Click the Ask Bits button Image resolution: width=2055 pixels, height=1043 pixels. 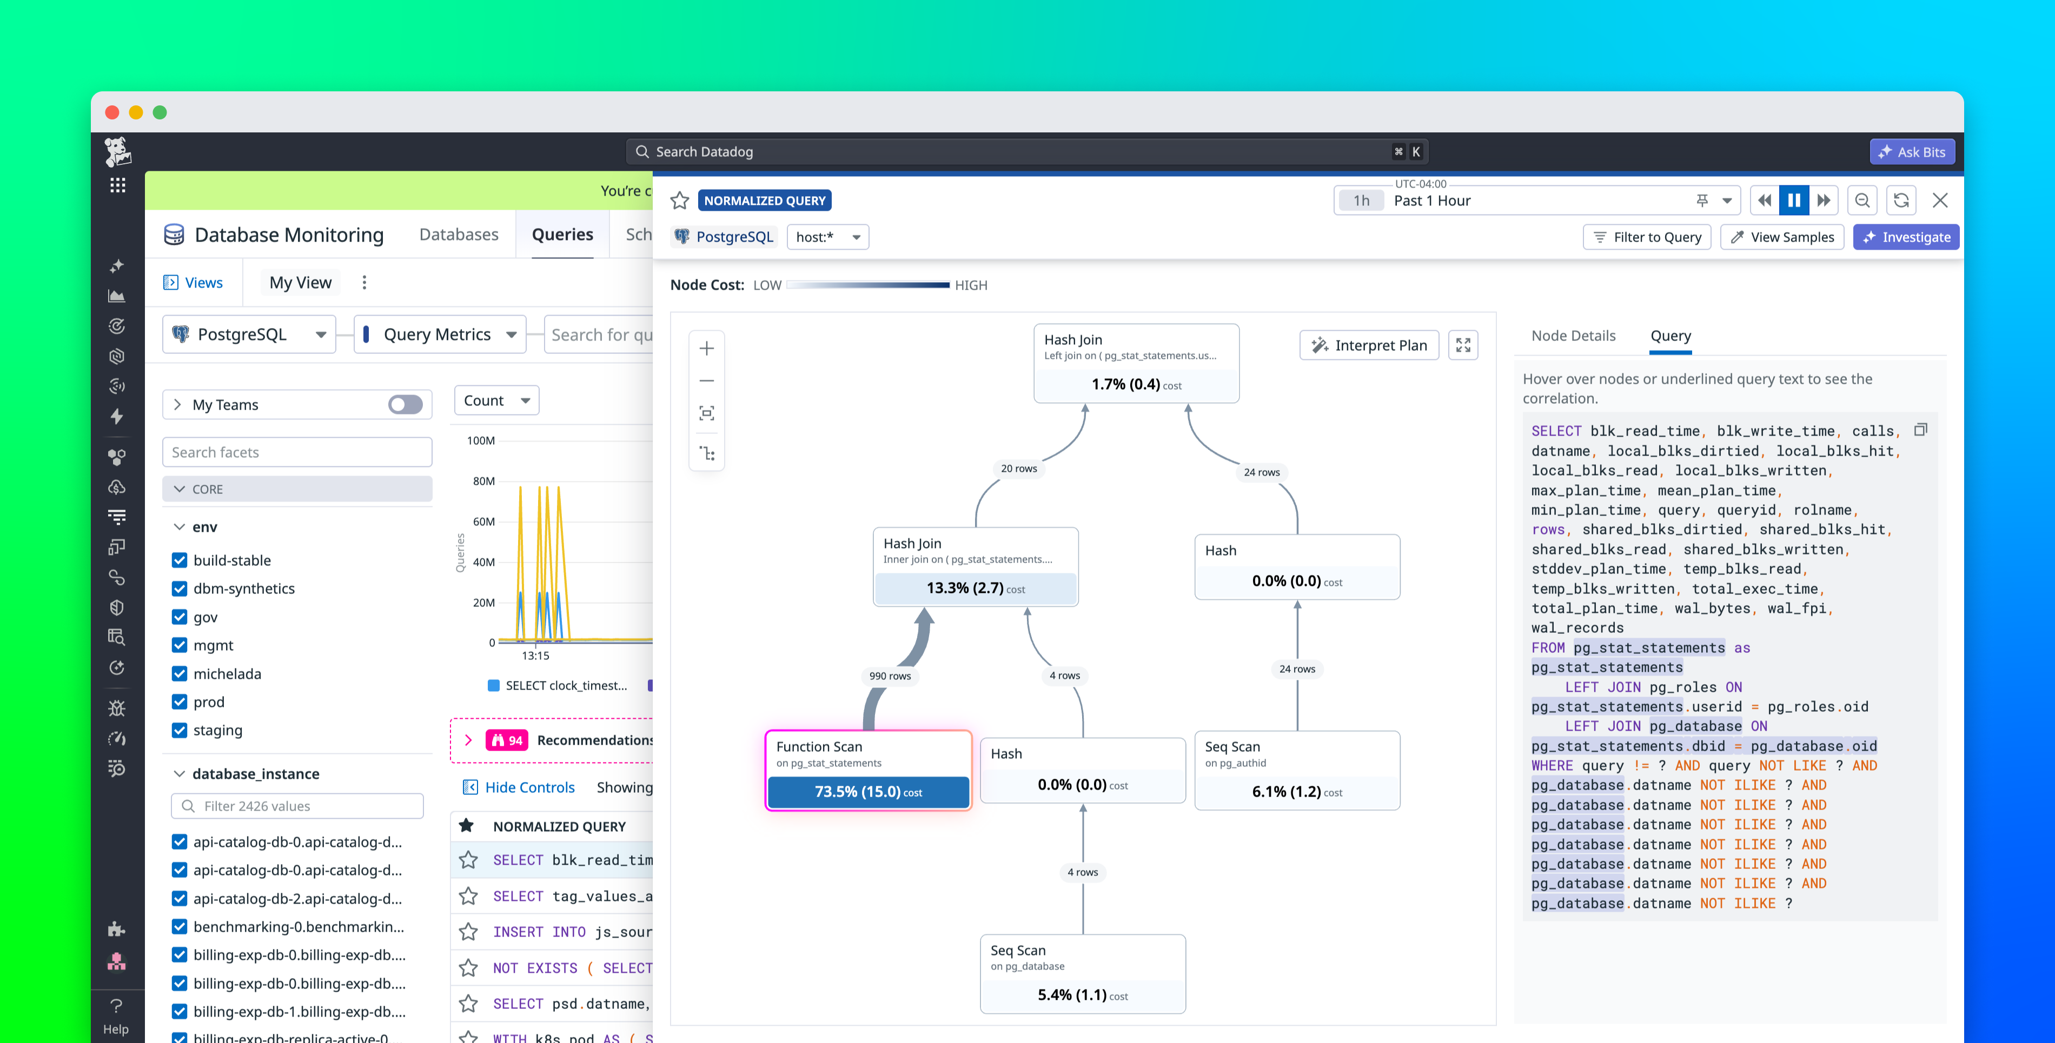click(1911, 151)
